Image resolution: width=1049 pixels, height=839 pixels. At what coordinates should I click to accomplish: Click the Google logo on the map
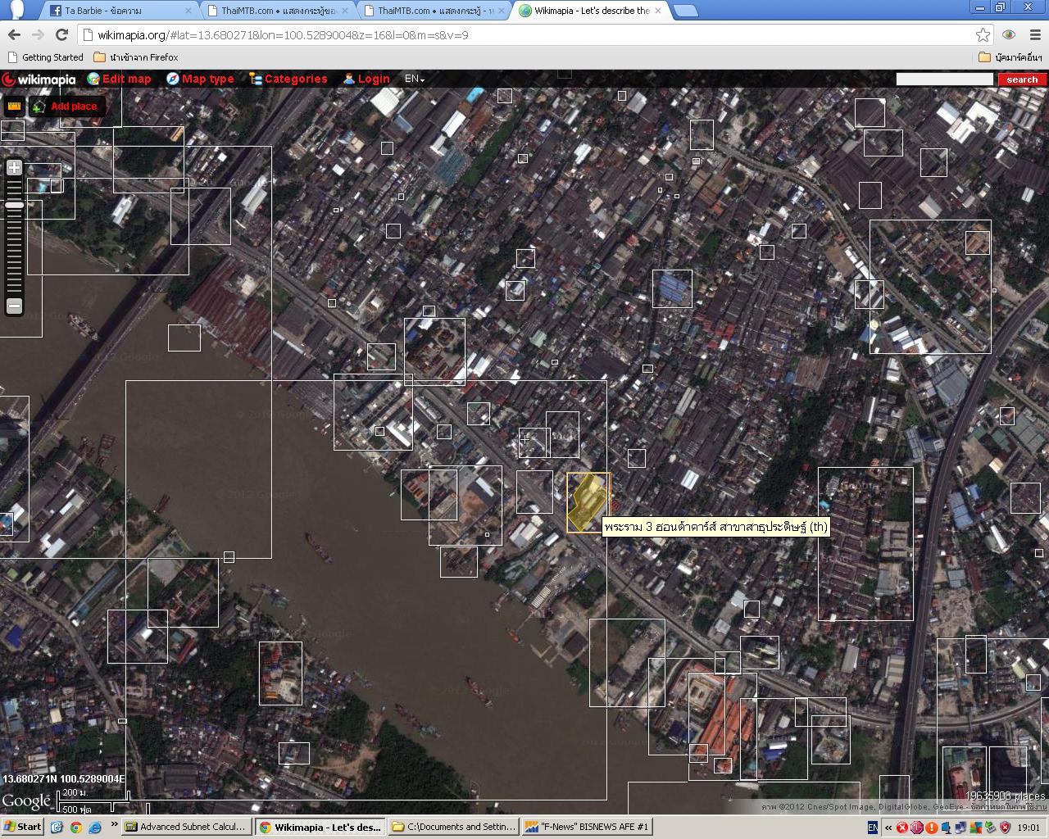(x=26, y=801)
